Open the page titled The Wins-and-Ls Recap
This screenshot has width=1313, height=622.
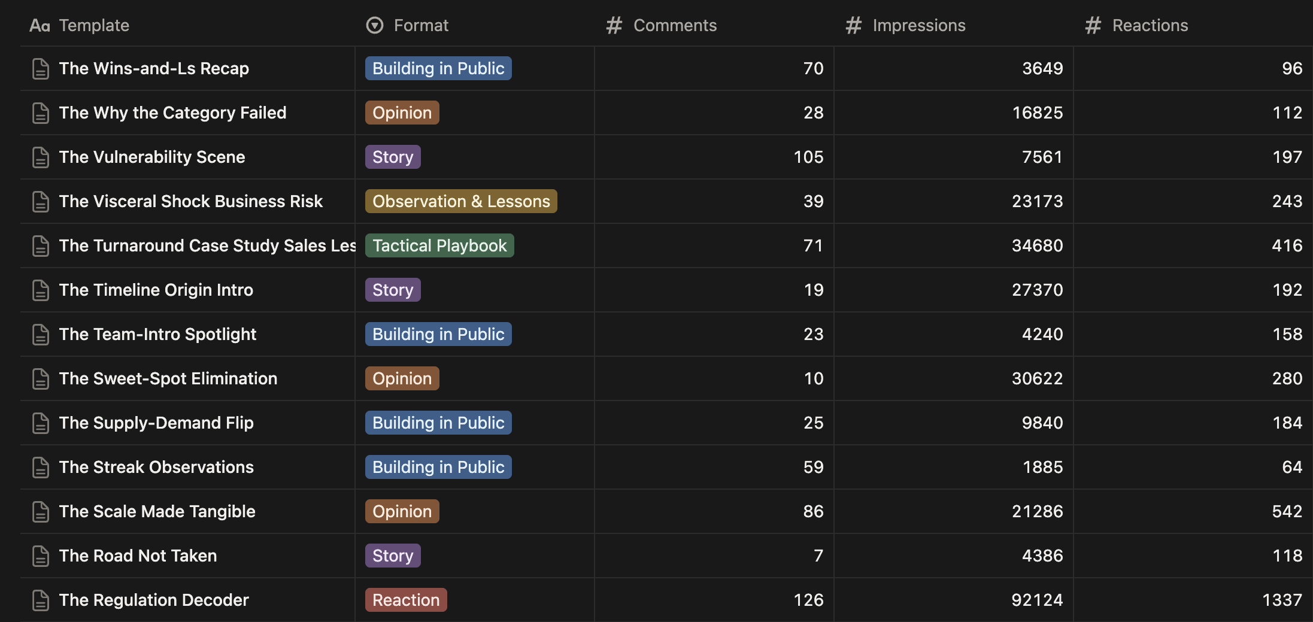pyautogui.click(x=154, y=68)
